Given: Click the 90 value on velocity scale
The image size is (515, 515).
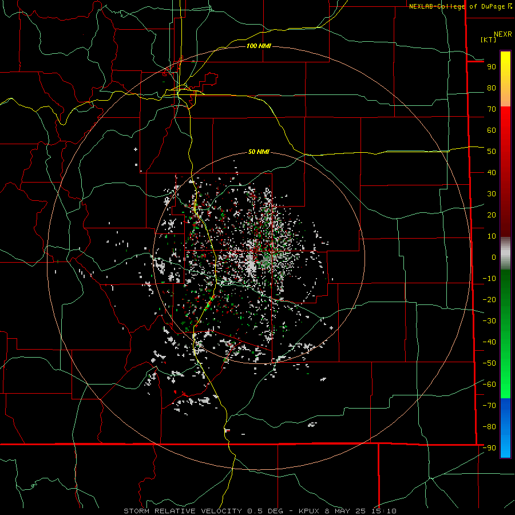Looking at the screenshot, I should click(x=492, y=67).
